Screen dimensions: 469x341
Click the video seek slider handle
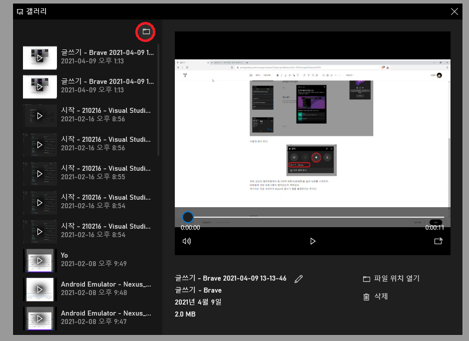point(188,217)
